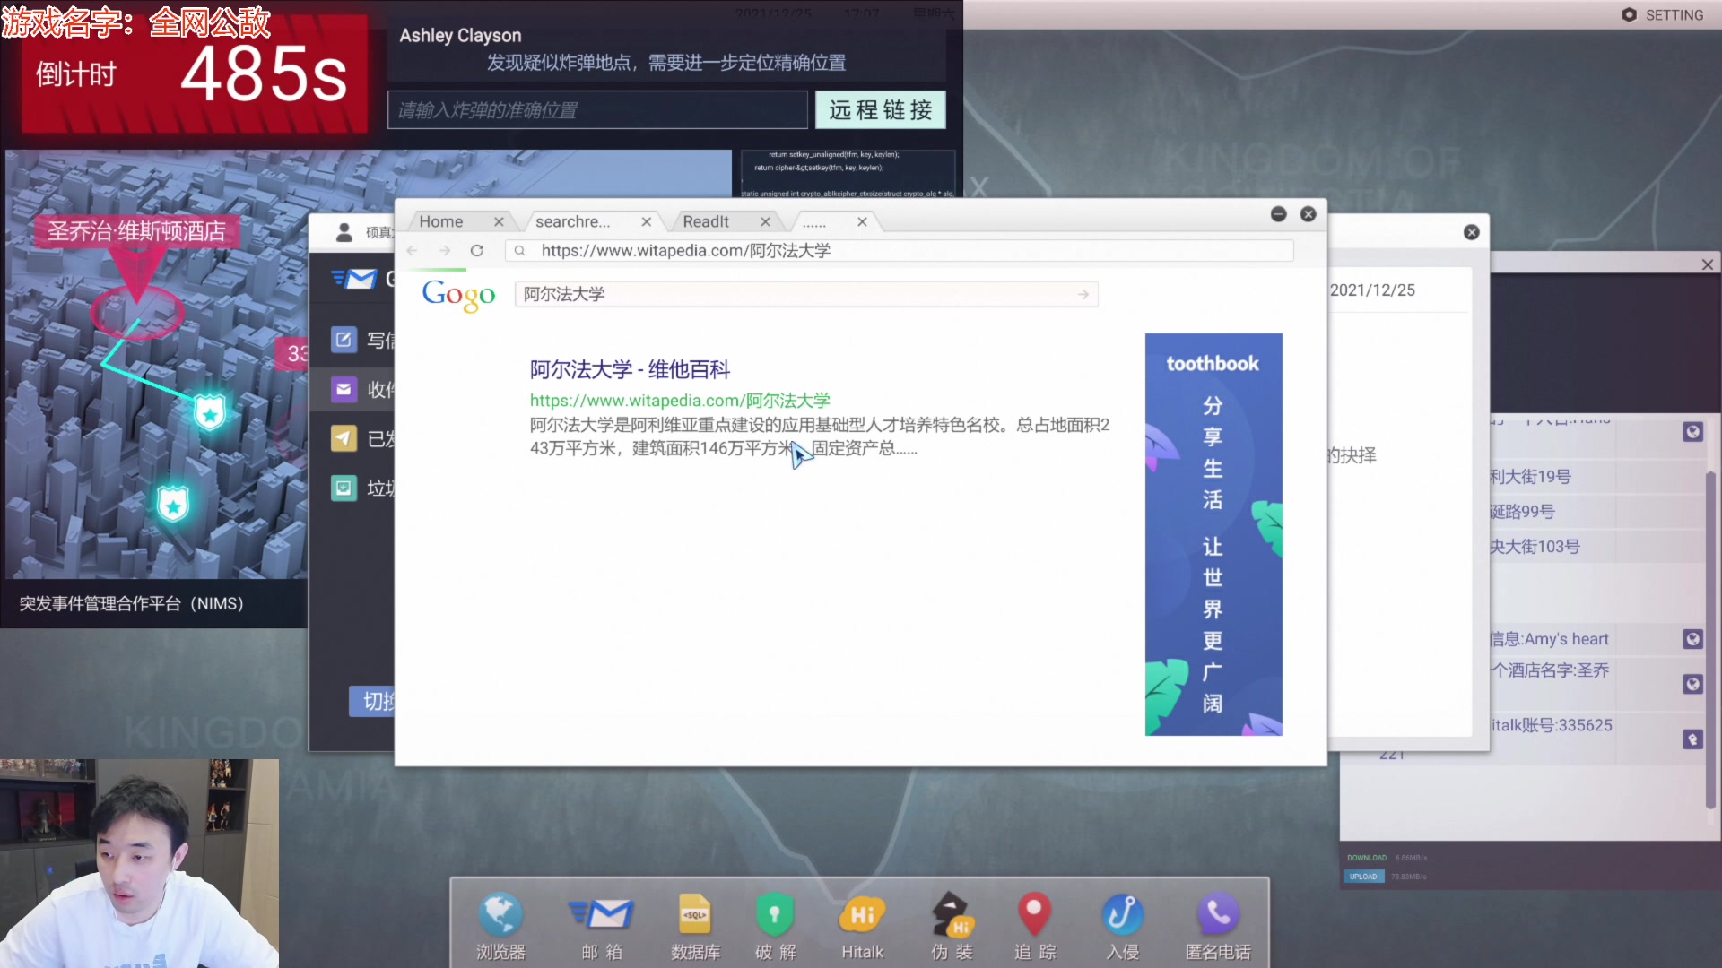
Task: Select the 延路99号 address entry
Action: pyautogui.click(x=1522, y=512)
